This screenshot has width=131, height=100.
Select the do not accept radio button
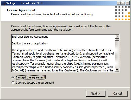pos(13,83)
